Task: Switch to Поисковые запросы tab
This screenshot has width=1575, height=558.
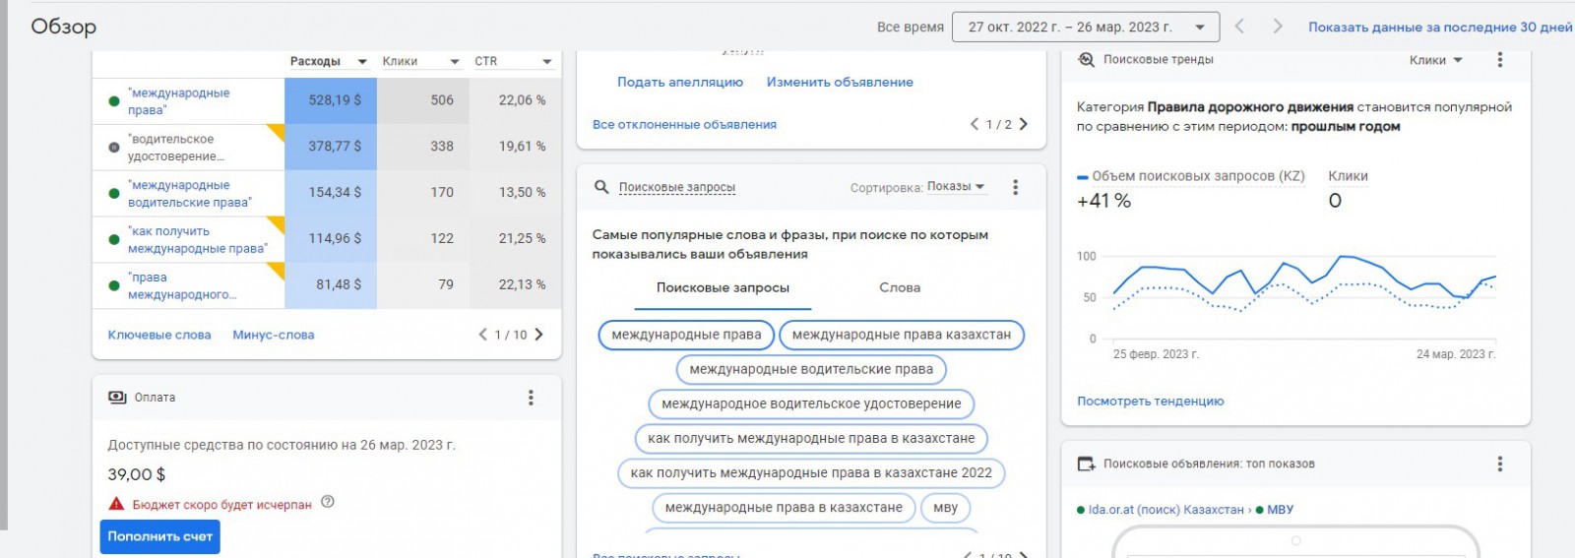Action: [723, 288]
